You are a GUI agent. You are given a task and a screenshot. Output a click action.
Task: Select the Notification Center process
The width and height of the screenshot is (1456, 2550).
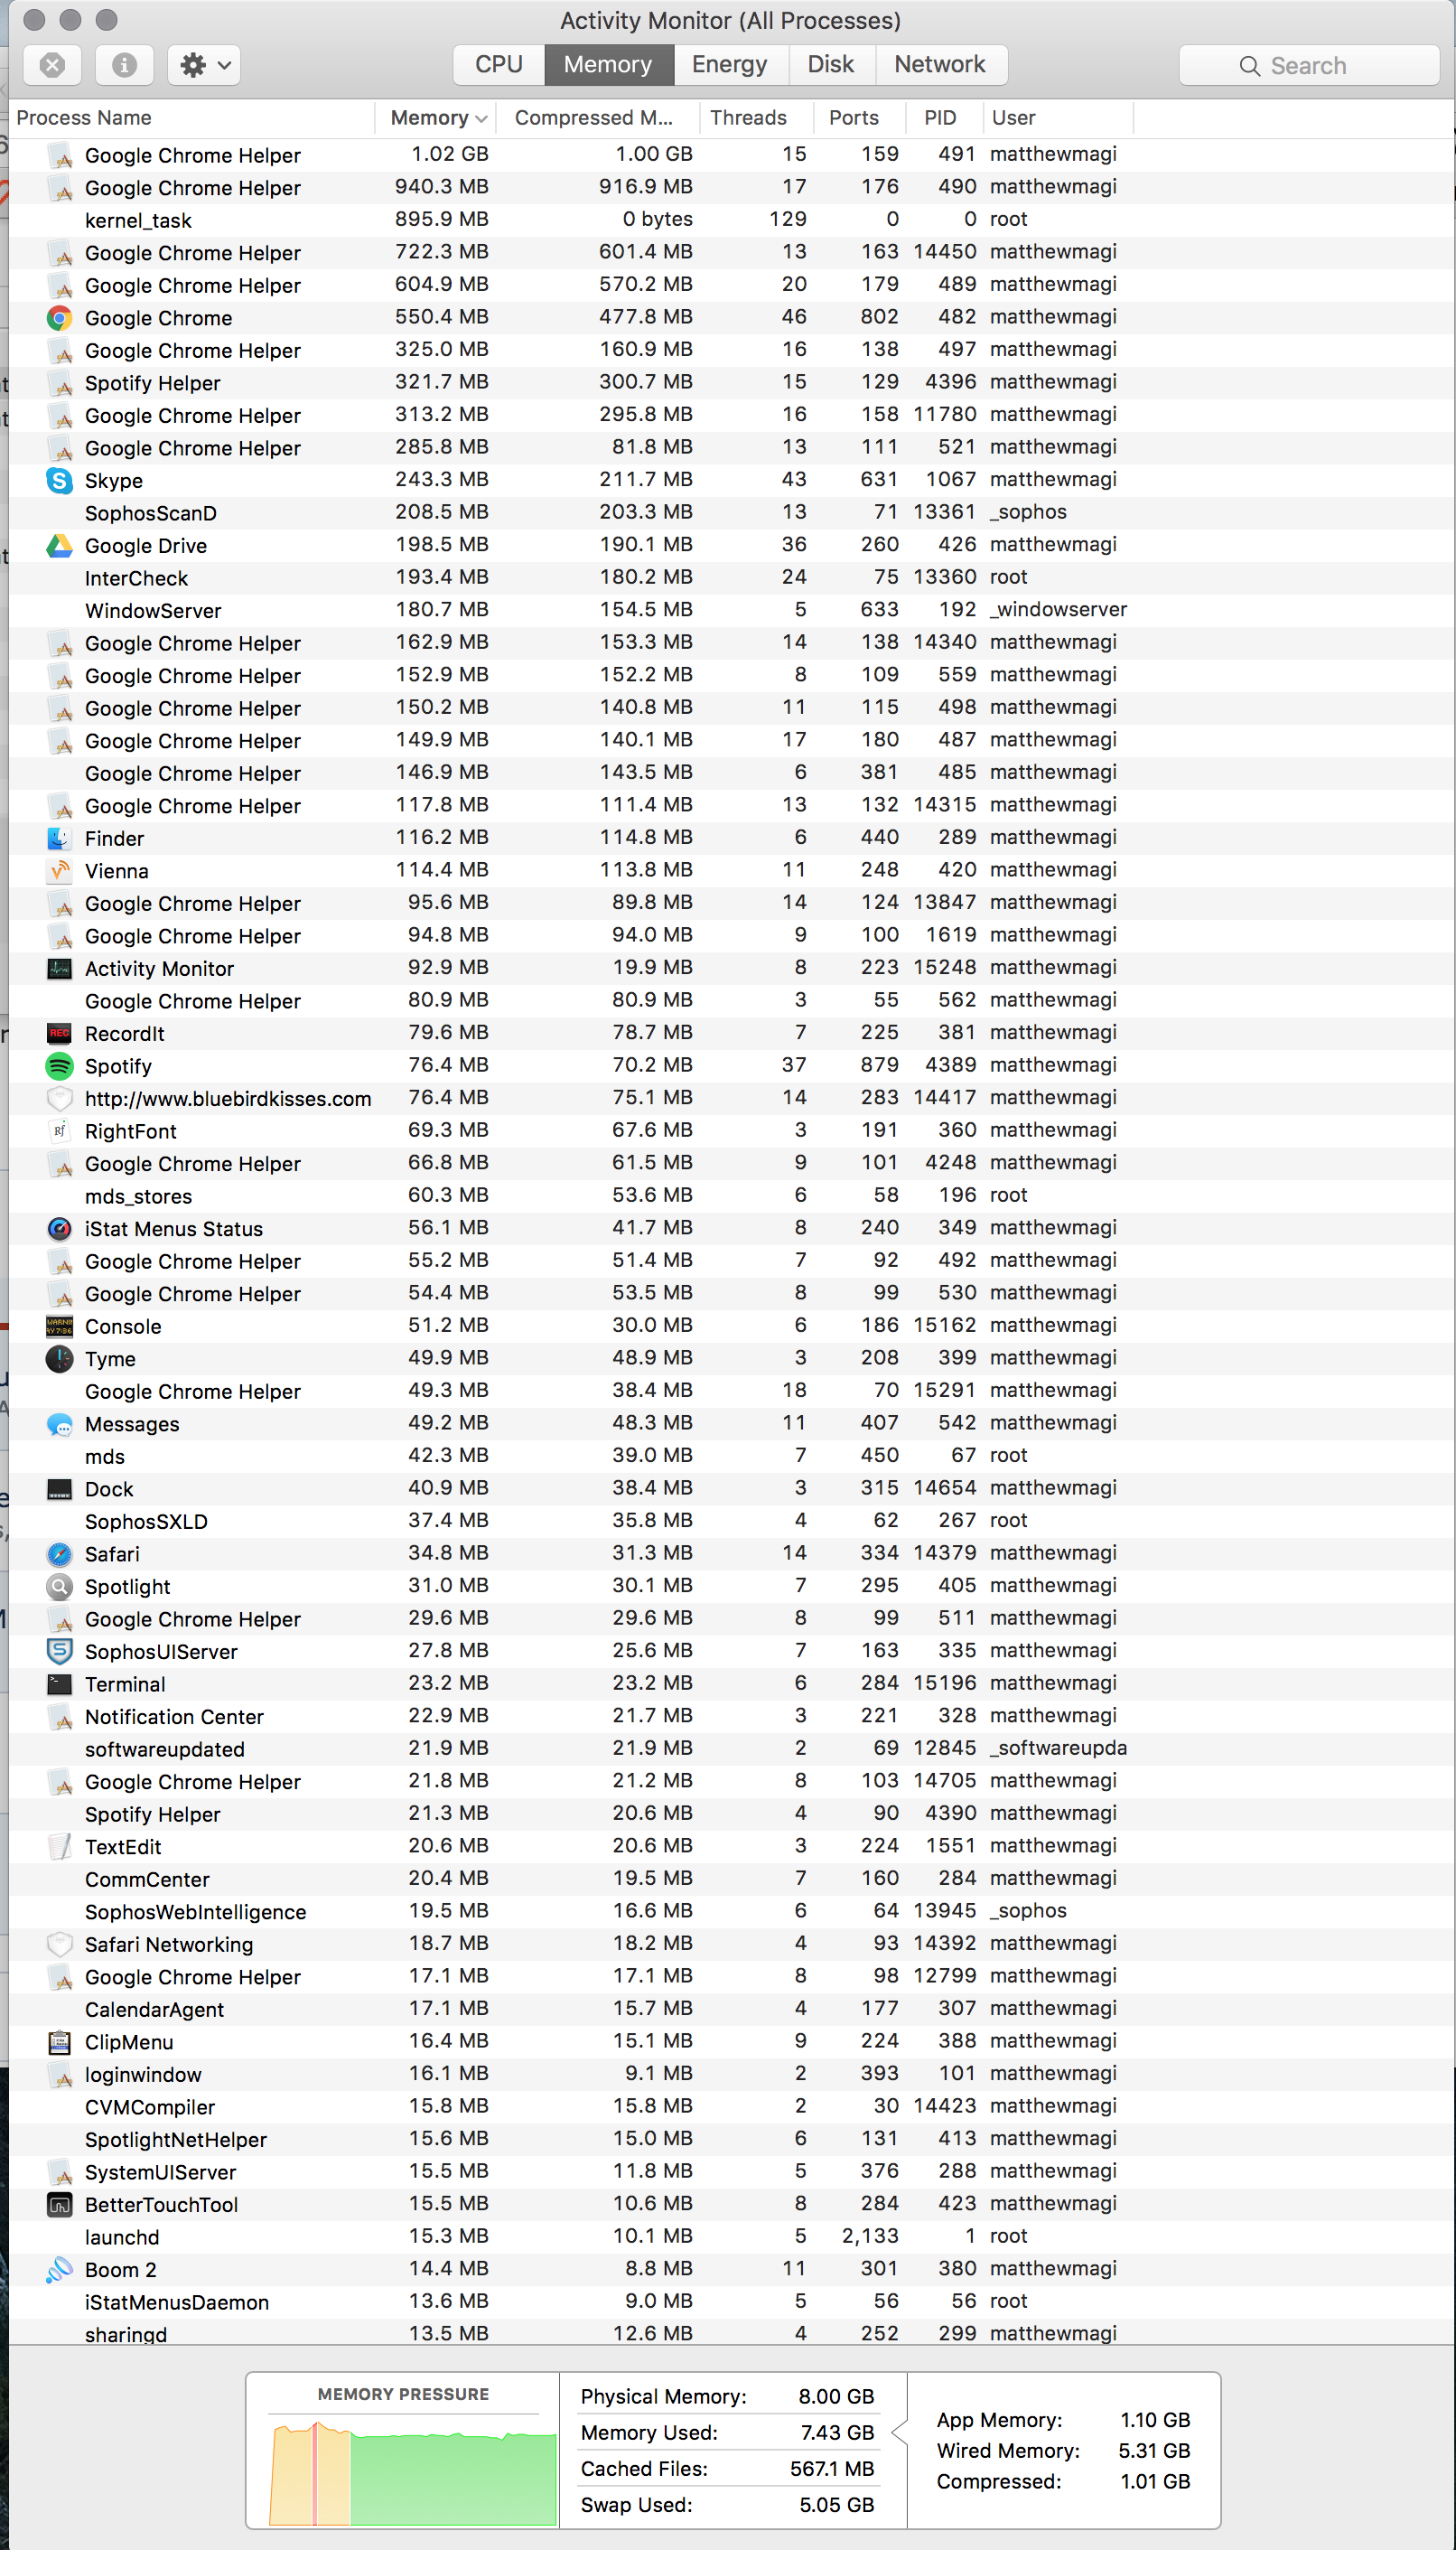point(732,1716)
